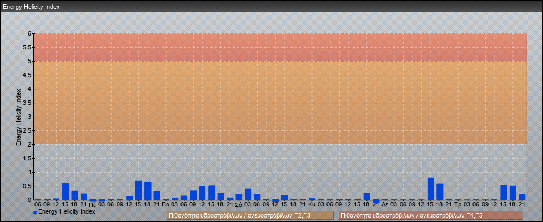Viewport: 543px width, 222px height.
Task: Click the Σά day label on the x-axis
Action: (239, 205)
